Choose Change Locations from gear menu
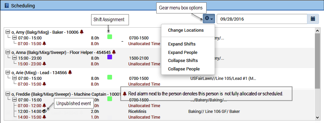324x123 pixels. pos(186,30)
